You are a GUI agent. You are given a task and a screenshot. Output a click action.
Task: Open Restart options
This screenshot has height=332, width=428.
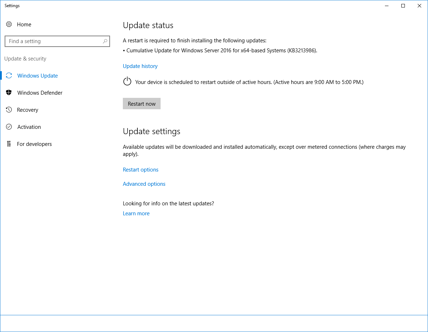click(x=140, y=170)
